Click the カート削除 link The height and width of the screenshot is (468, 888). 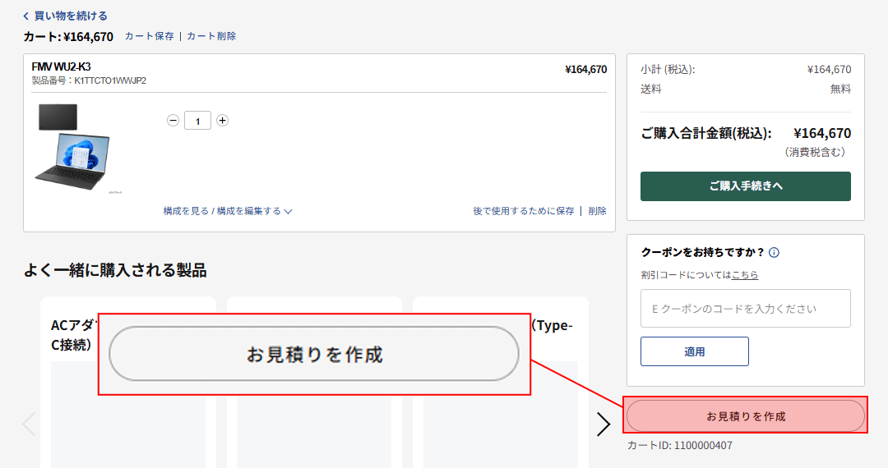click(211, 36)
